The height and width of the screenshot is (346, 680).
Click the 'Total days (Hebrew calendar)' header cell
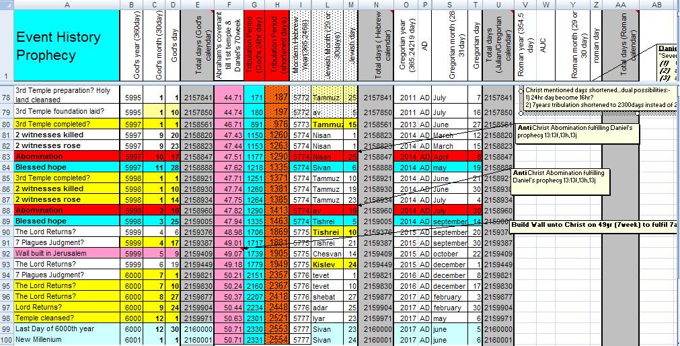pyautogui.click(x=375, y=46)
